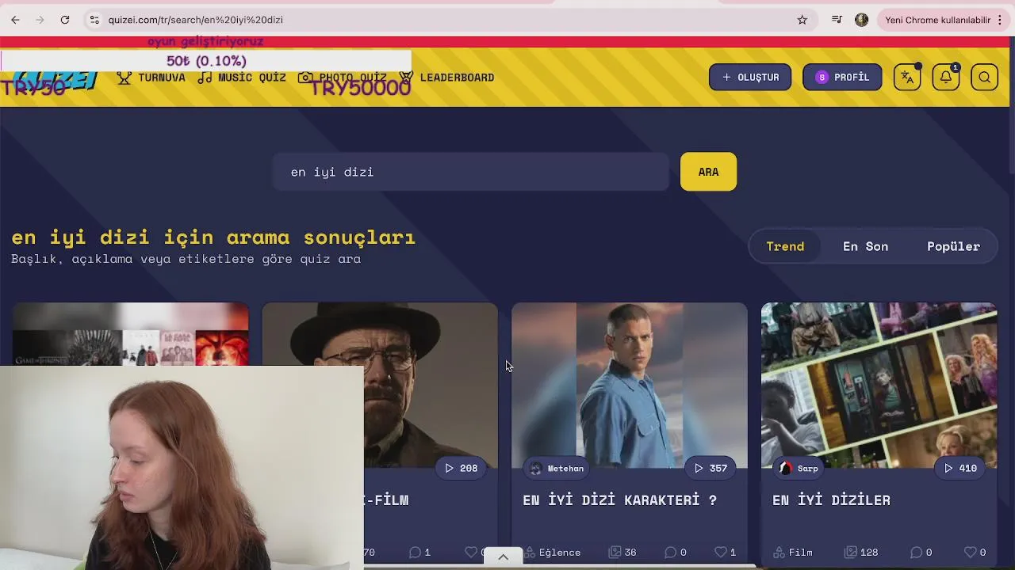Screen dimensions: 1015x570
Task: Open the MUSIC QUIZ menu item
Action: coord(242,78)
